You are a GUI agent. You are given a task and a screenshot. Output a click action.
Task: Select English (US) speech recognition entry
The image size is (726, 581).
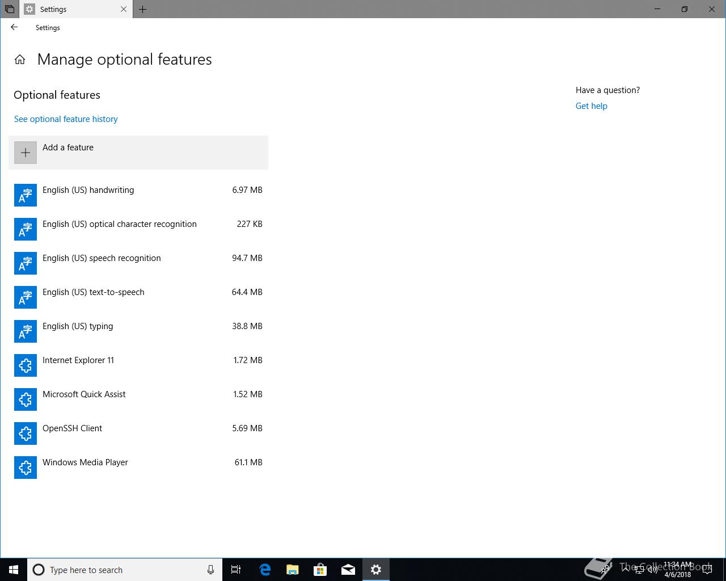pos(138,263)
